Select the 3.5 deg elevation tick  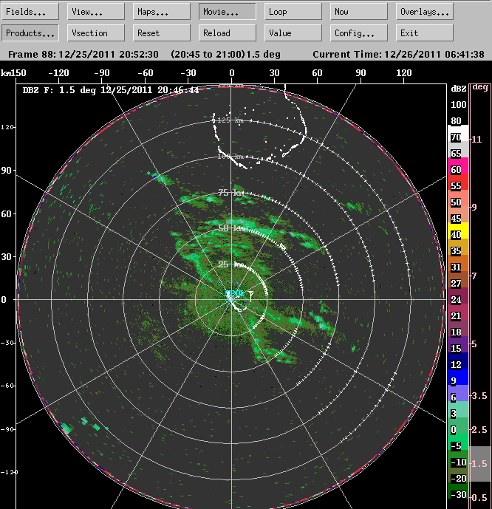[479, 396]
